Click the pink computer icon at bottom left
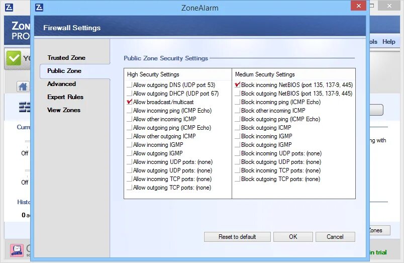Screen dimensions: 404x263 click(17, 250)
